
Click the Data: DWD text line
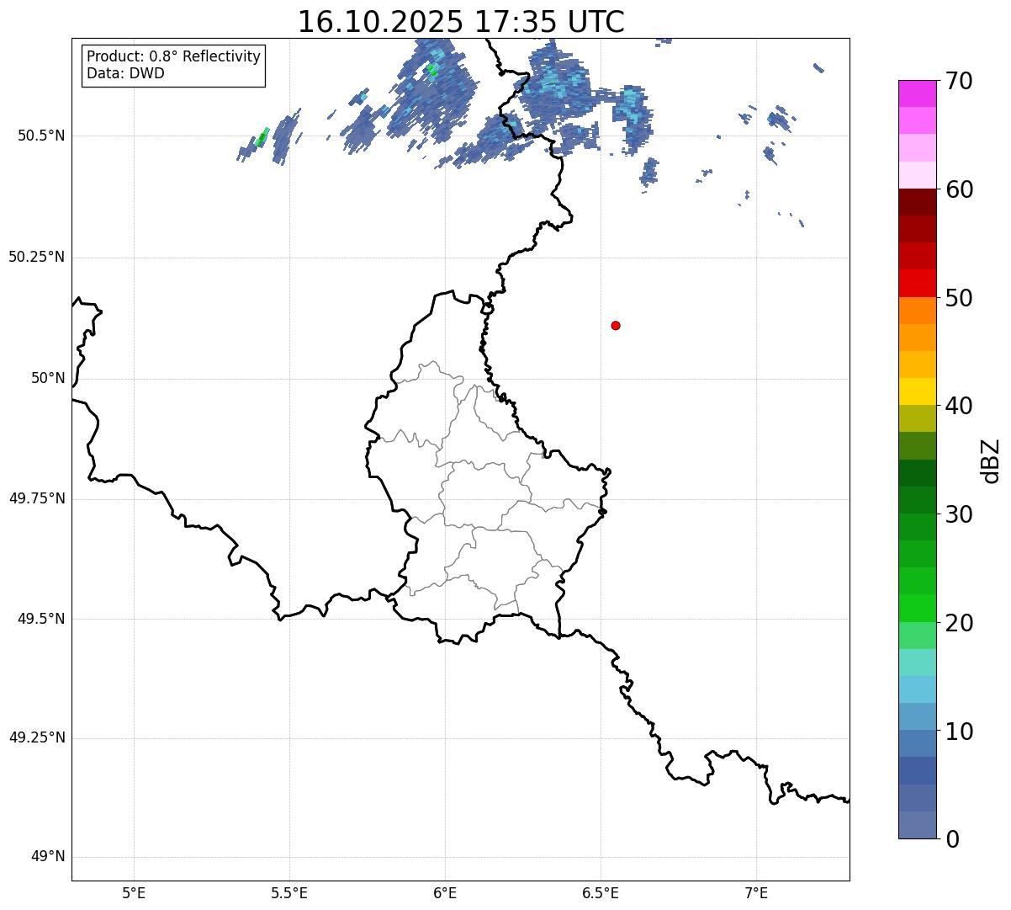click(x=125, y=74)
